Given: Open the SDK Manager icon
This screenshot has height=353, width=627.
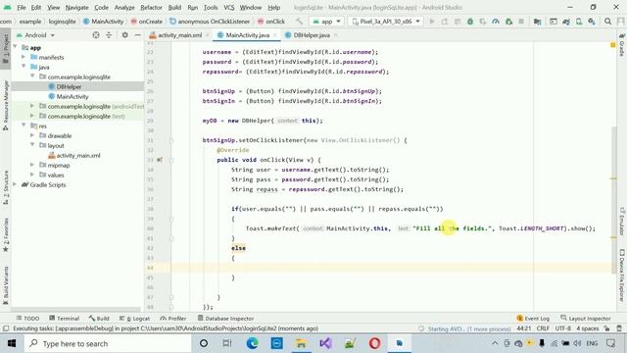Looking at the screenshot, I should click(x=592, y=22).
